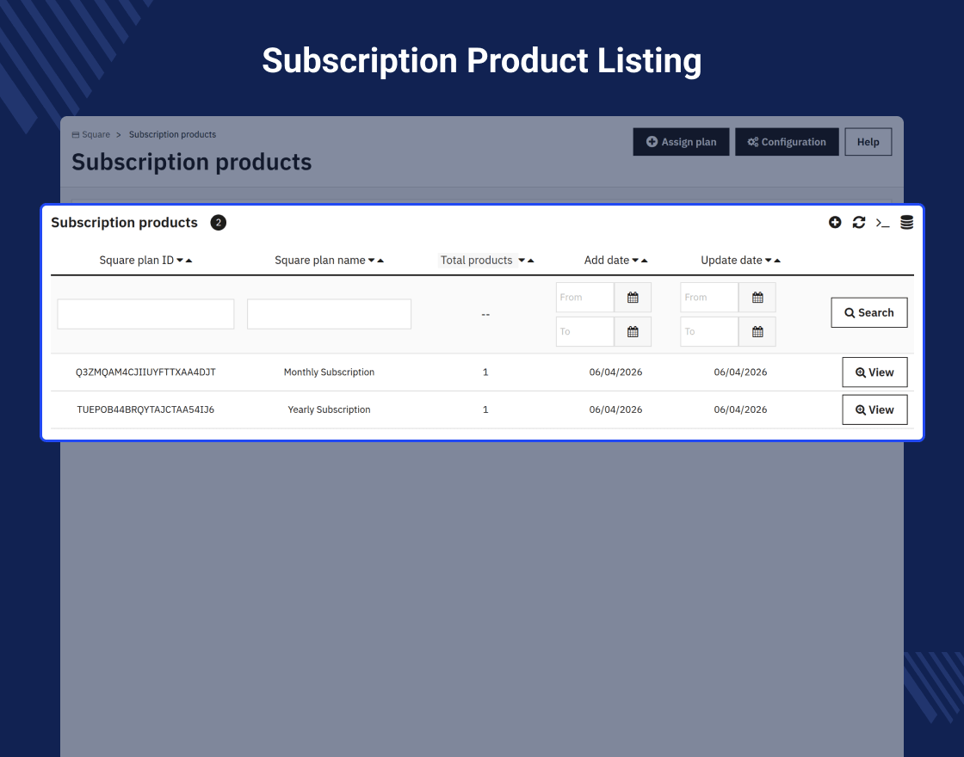Viewport: 964px width, 757px height.
Task: Click the Add date To input
Action: click(584, 332)
